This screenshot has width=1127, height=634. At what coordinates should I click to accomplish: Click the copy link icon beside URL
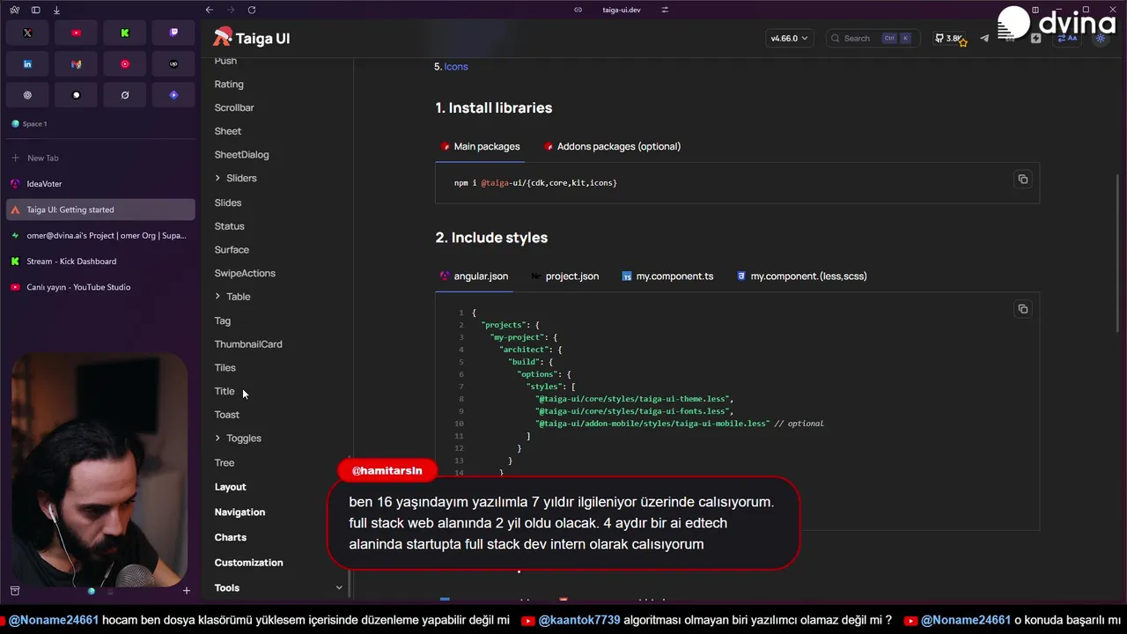(x=578, y=10)
